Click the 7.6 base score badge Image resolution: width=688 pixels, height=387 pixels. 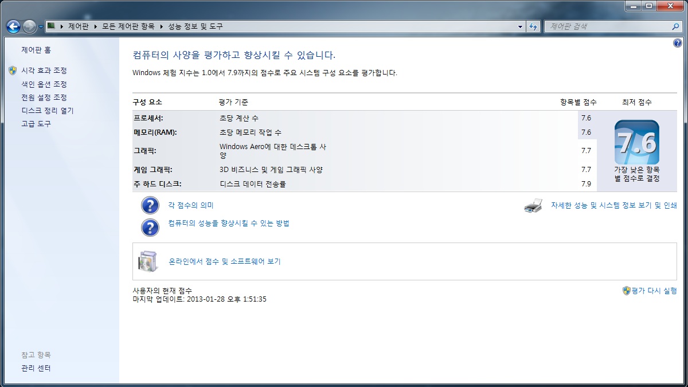[636, 142]
